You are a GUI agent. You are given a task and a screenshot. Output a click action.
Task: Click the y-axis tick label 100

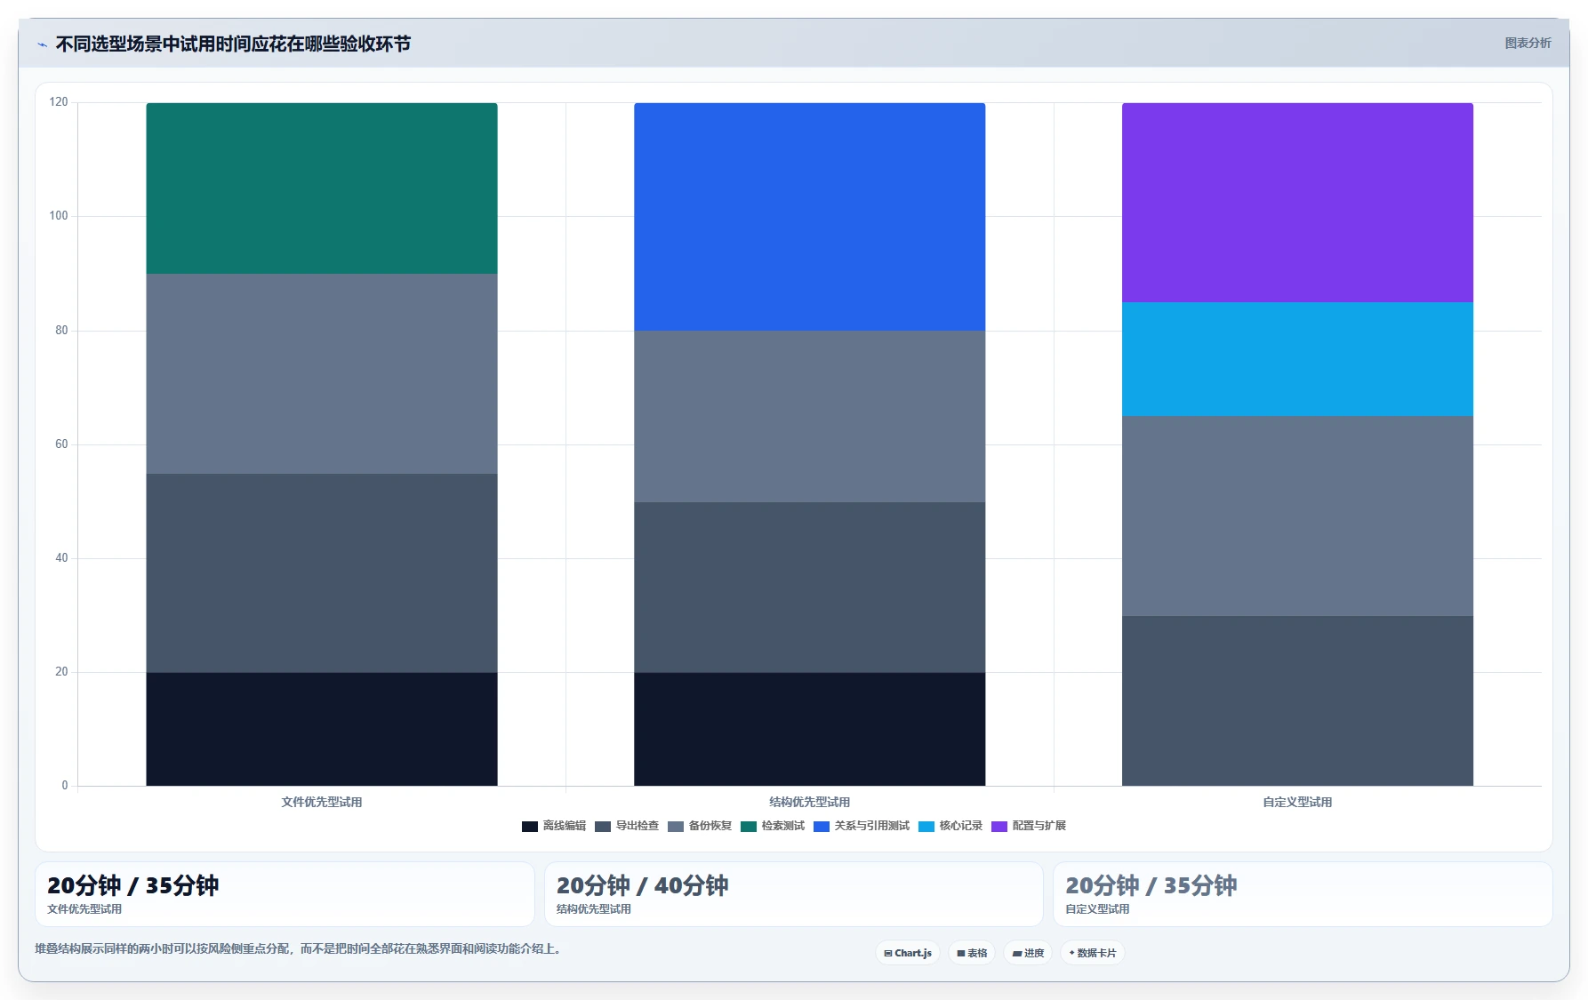59,216
